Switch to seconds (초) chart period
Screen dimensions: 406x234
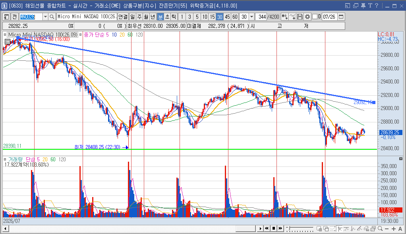167,17
